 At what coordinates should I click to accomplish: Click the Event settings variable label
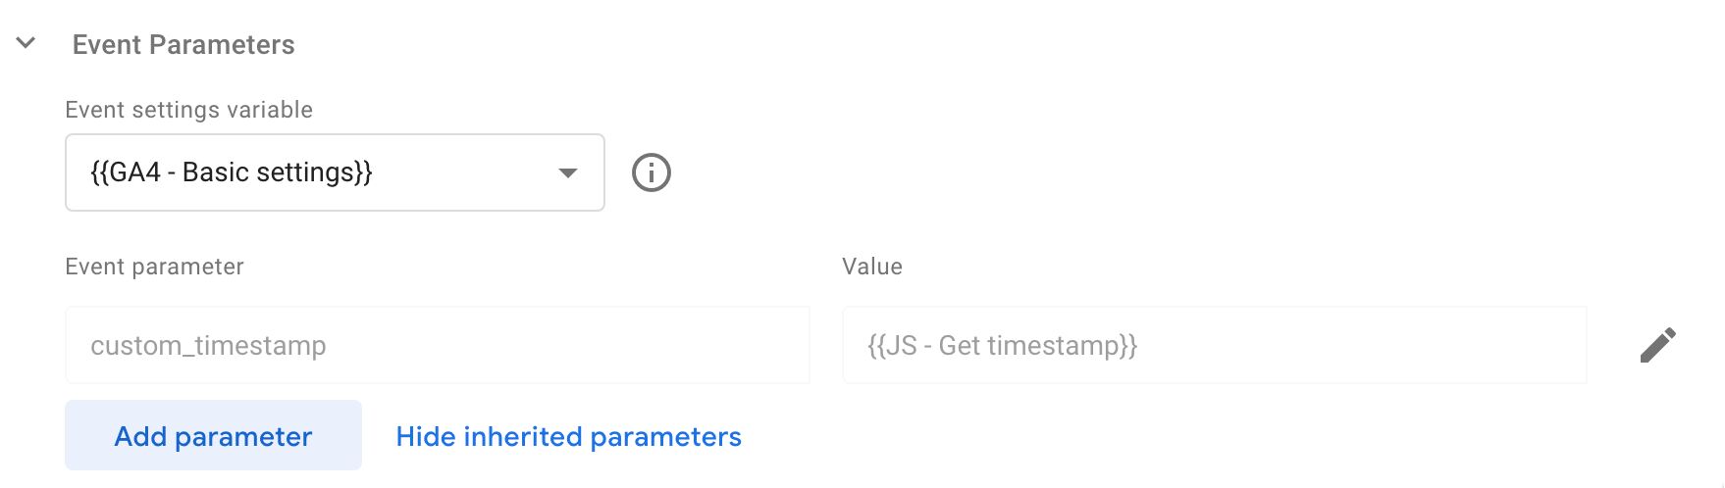coord(189,110)
